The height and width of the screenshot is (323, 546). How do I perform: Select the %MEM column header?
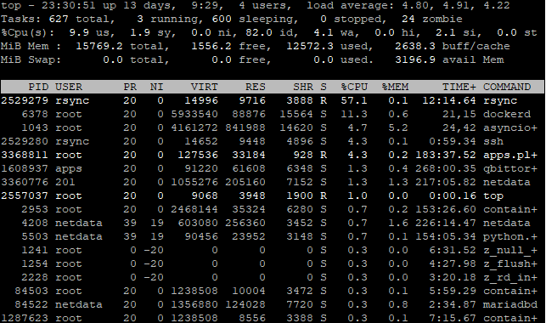coord(395,87)
